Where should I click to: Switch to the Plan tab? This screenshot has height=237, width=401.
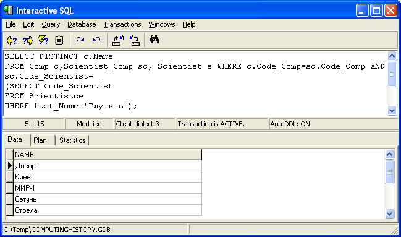40,140
